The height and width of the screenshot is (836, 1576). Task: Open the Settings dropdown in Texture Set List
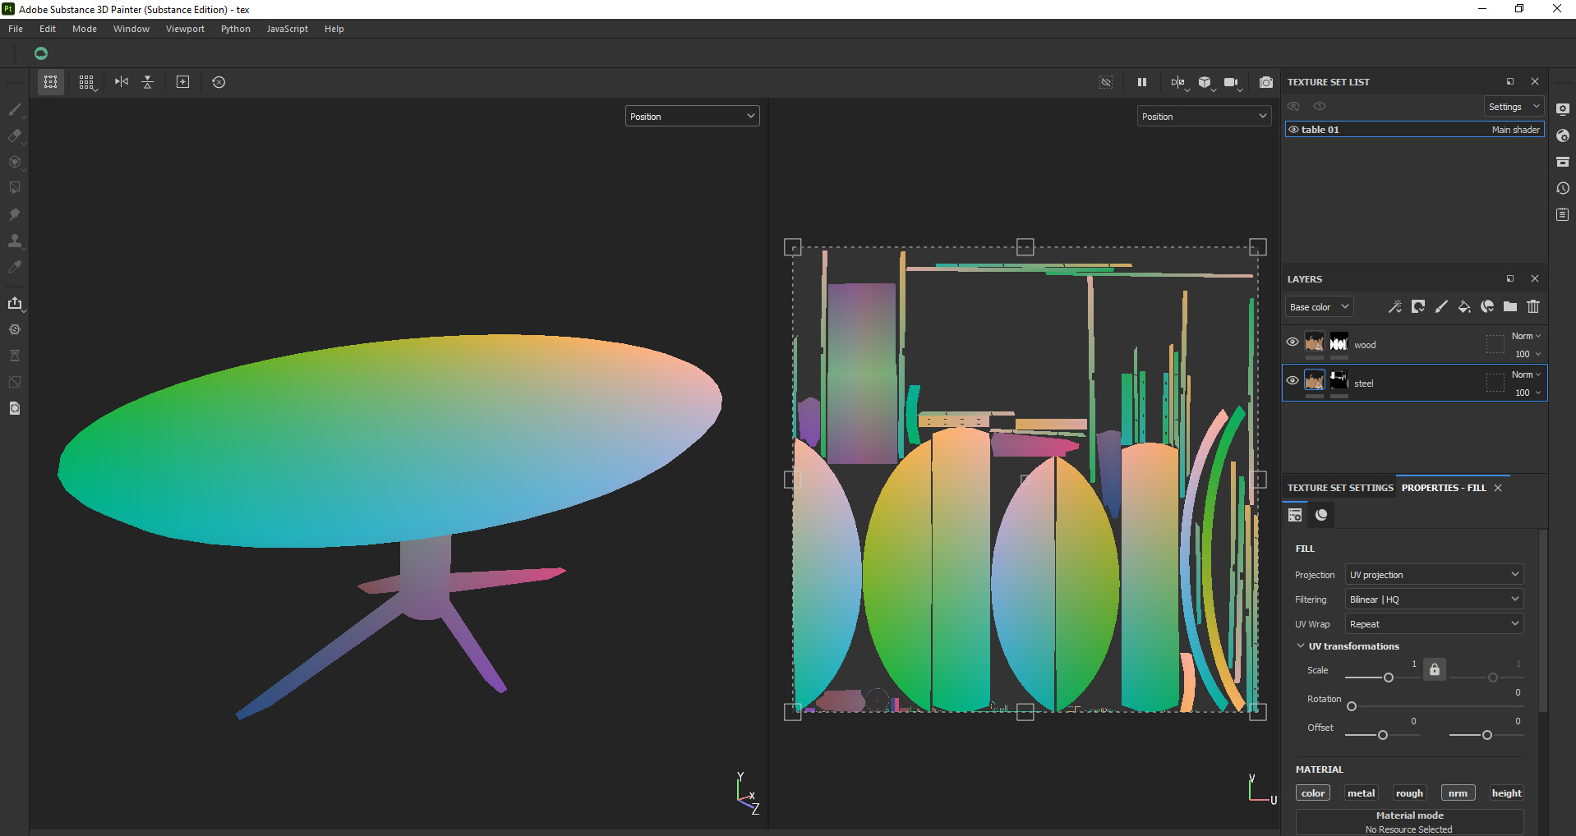click(x=1514, y=107)
